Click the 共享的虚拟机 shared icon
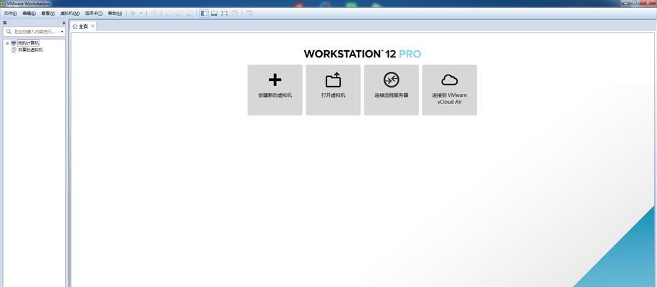 [x=14, y=50]
